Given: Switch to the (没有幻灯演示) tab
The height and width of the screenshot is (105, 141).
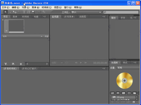Looking at the screenshot, I should click(x=29, y=69).
